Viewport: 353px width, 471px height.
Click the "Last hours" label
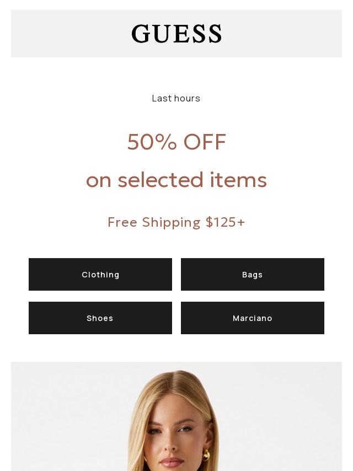176,98
